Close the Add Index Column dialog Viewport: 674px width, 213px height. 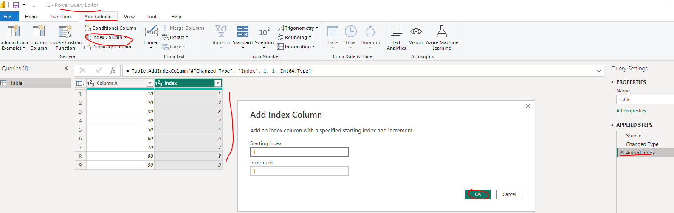528,106
